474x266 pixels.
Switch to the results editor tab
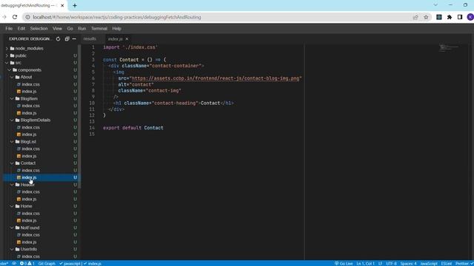tap(90, 39)
